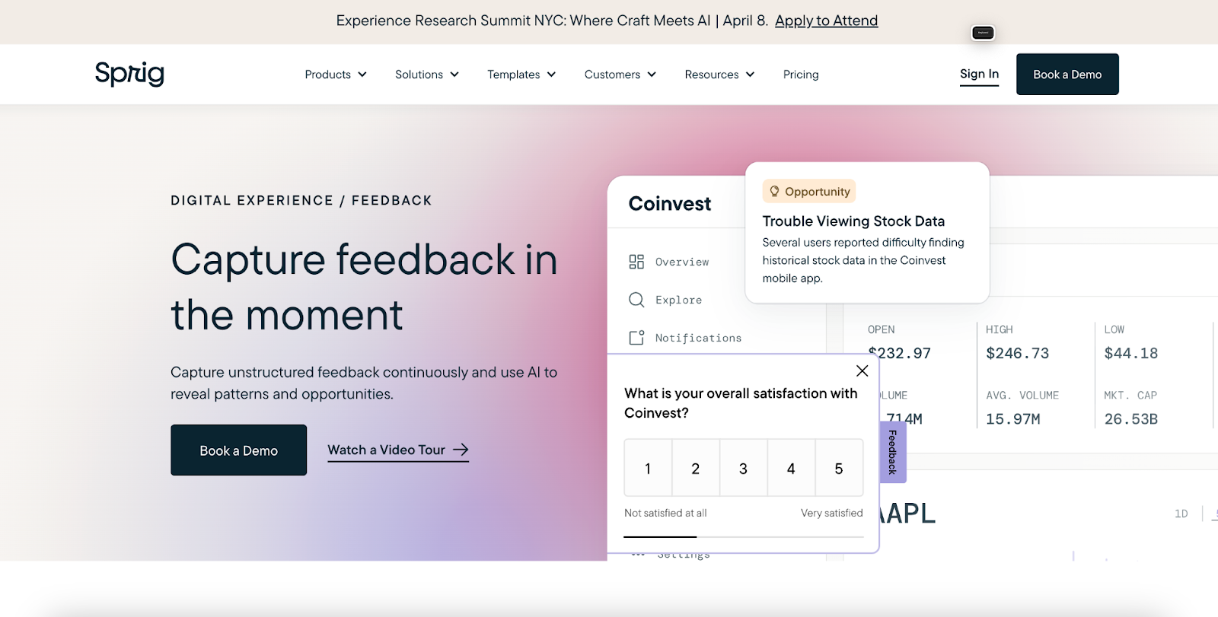Expand the Solutions dropdown chevron
Screen dimensions: 1218x617
click(454, 75)
